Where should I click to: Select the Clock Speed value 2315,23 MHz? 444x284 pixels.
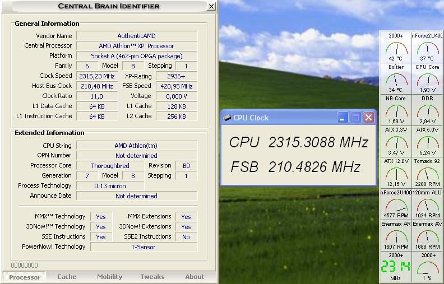click(97, 76)
